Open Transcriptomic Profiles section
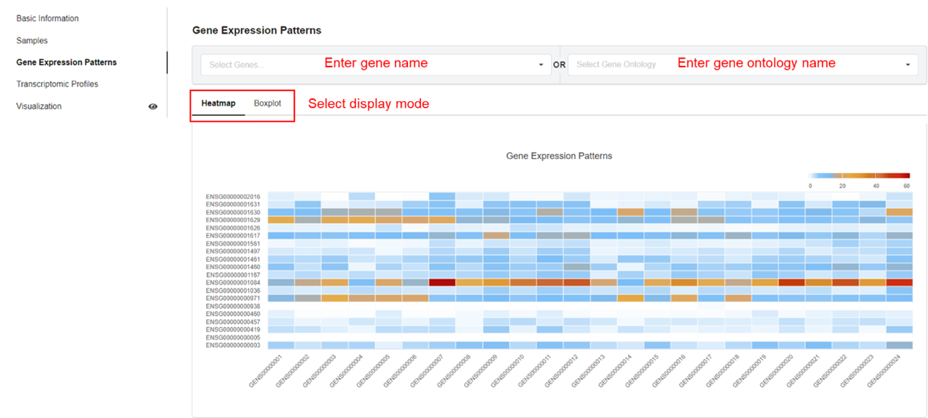The width and height of the screenshot is (928, 418). coord(57,84)
